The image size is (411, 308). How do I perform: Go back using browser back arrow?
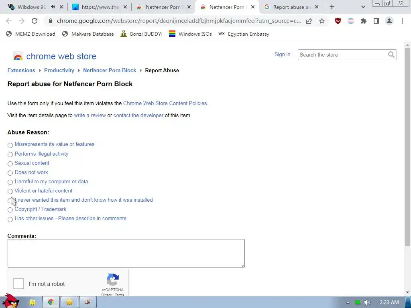9,21
